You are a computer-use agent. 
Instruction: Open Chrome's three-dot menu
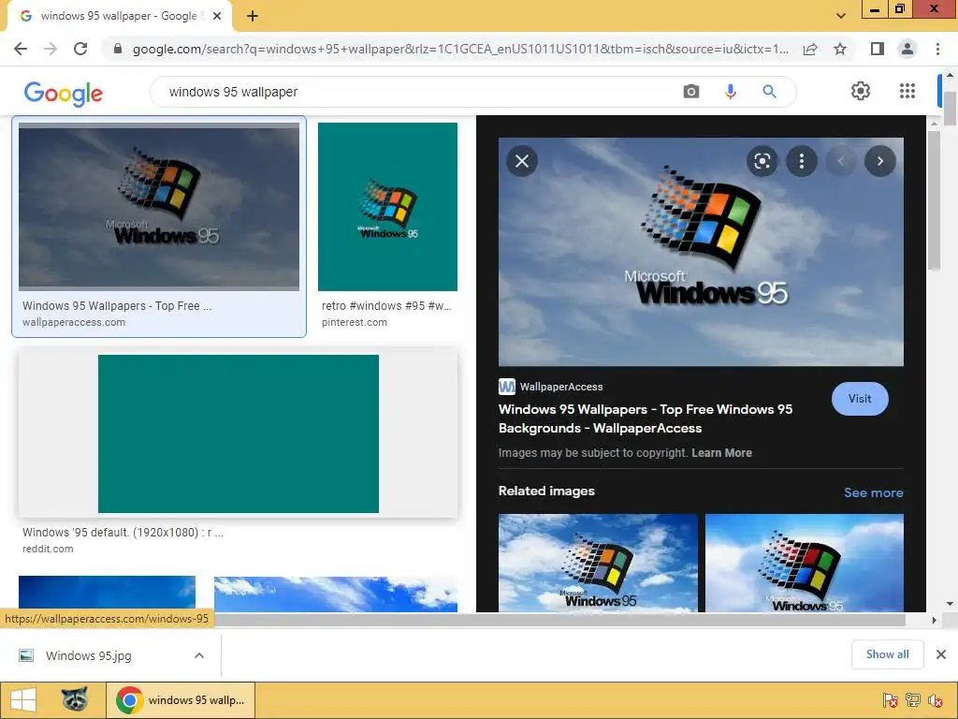coord(937,49)
